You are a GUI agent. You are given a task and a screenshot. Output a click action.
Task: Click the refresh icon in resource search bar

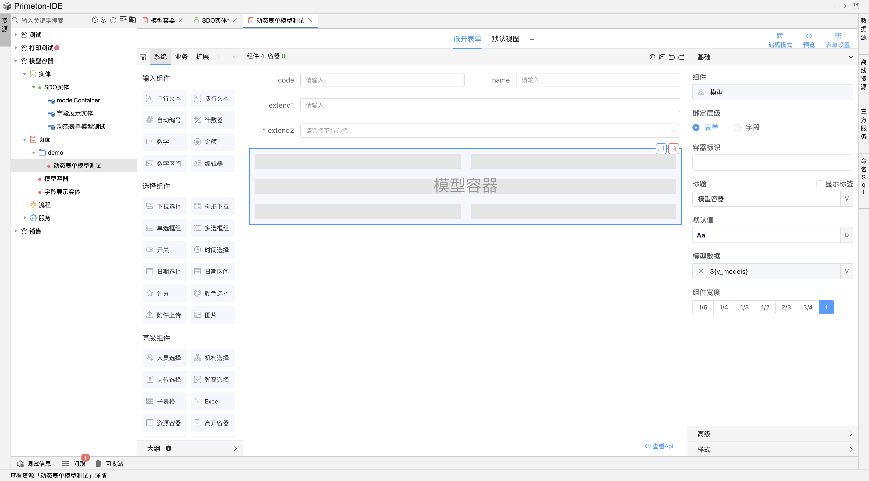pos(113,20)
